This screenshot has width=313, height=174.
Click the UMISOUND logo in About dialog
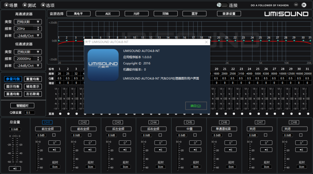pos(103,65)
